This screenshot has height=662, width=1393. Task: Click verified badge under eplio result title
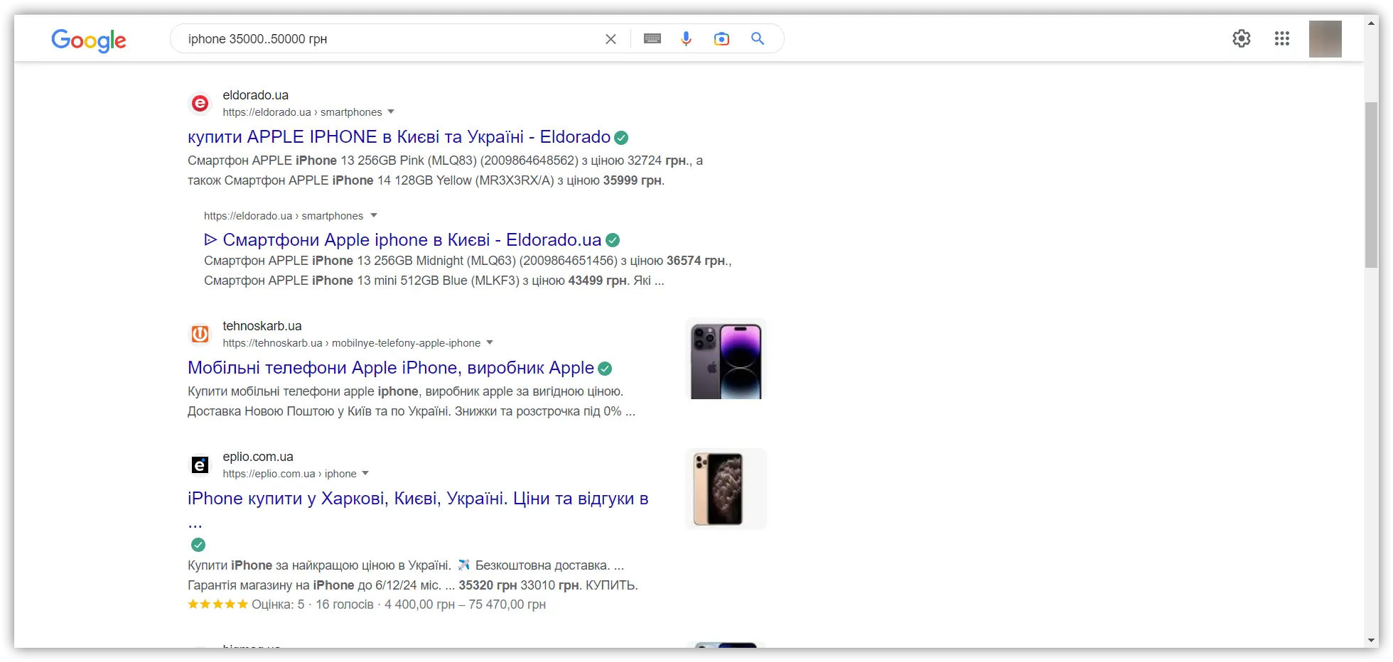click(x=198, y=545)
